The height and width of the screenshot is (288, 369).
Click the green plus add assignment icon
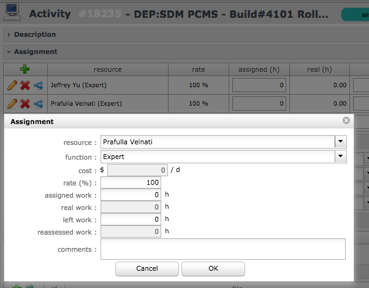click(25, 69)
